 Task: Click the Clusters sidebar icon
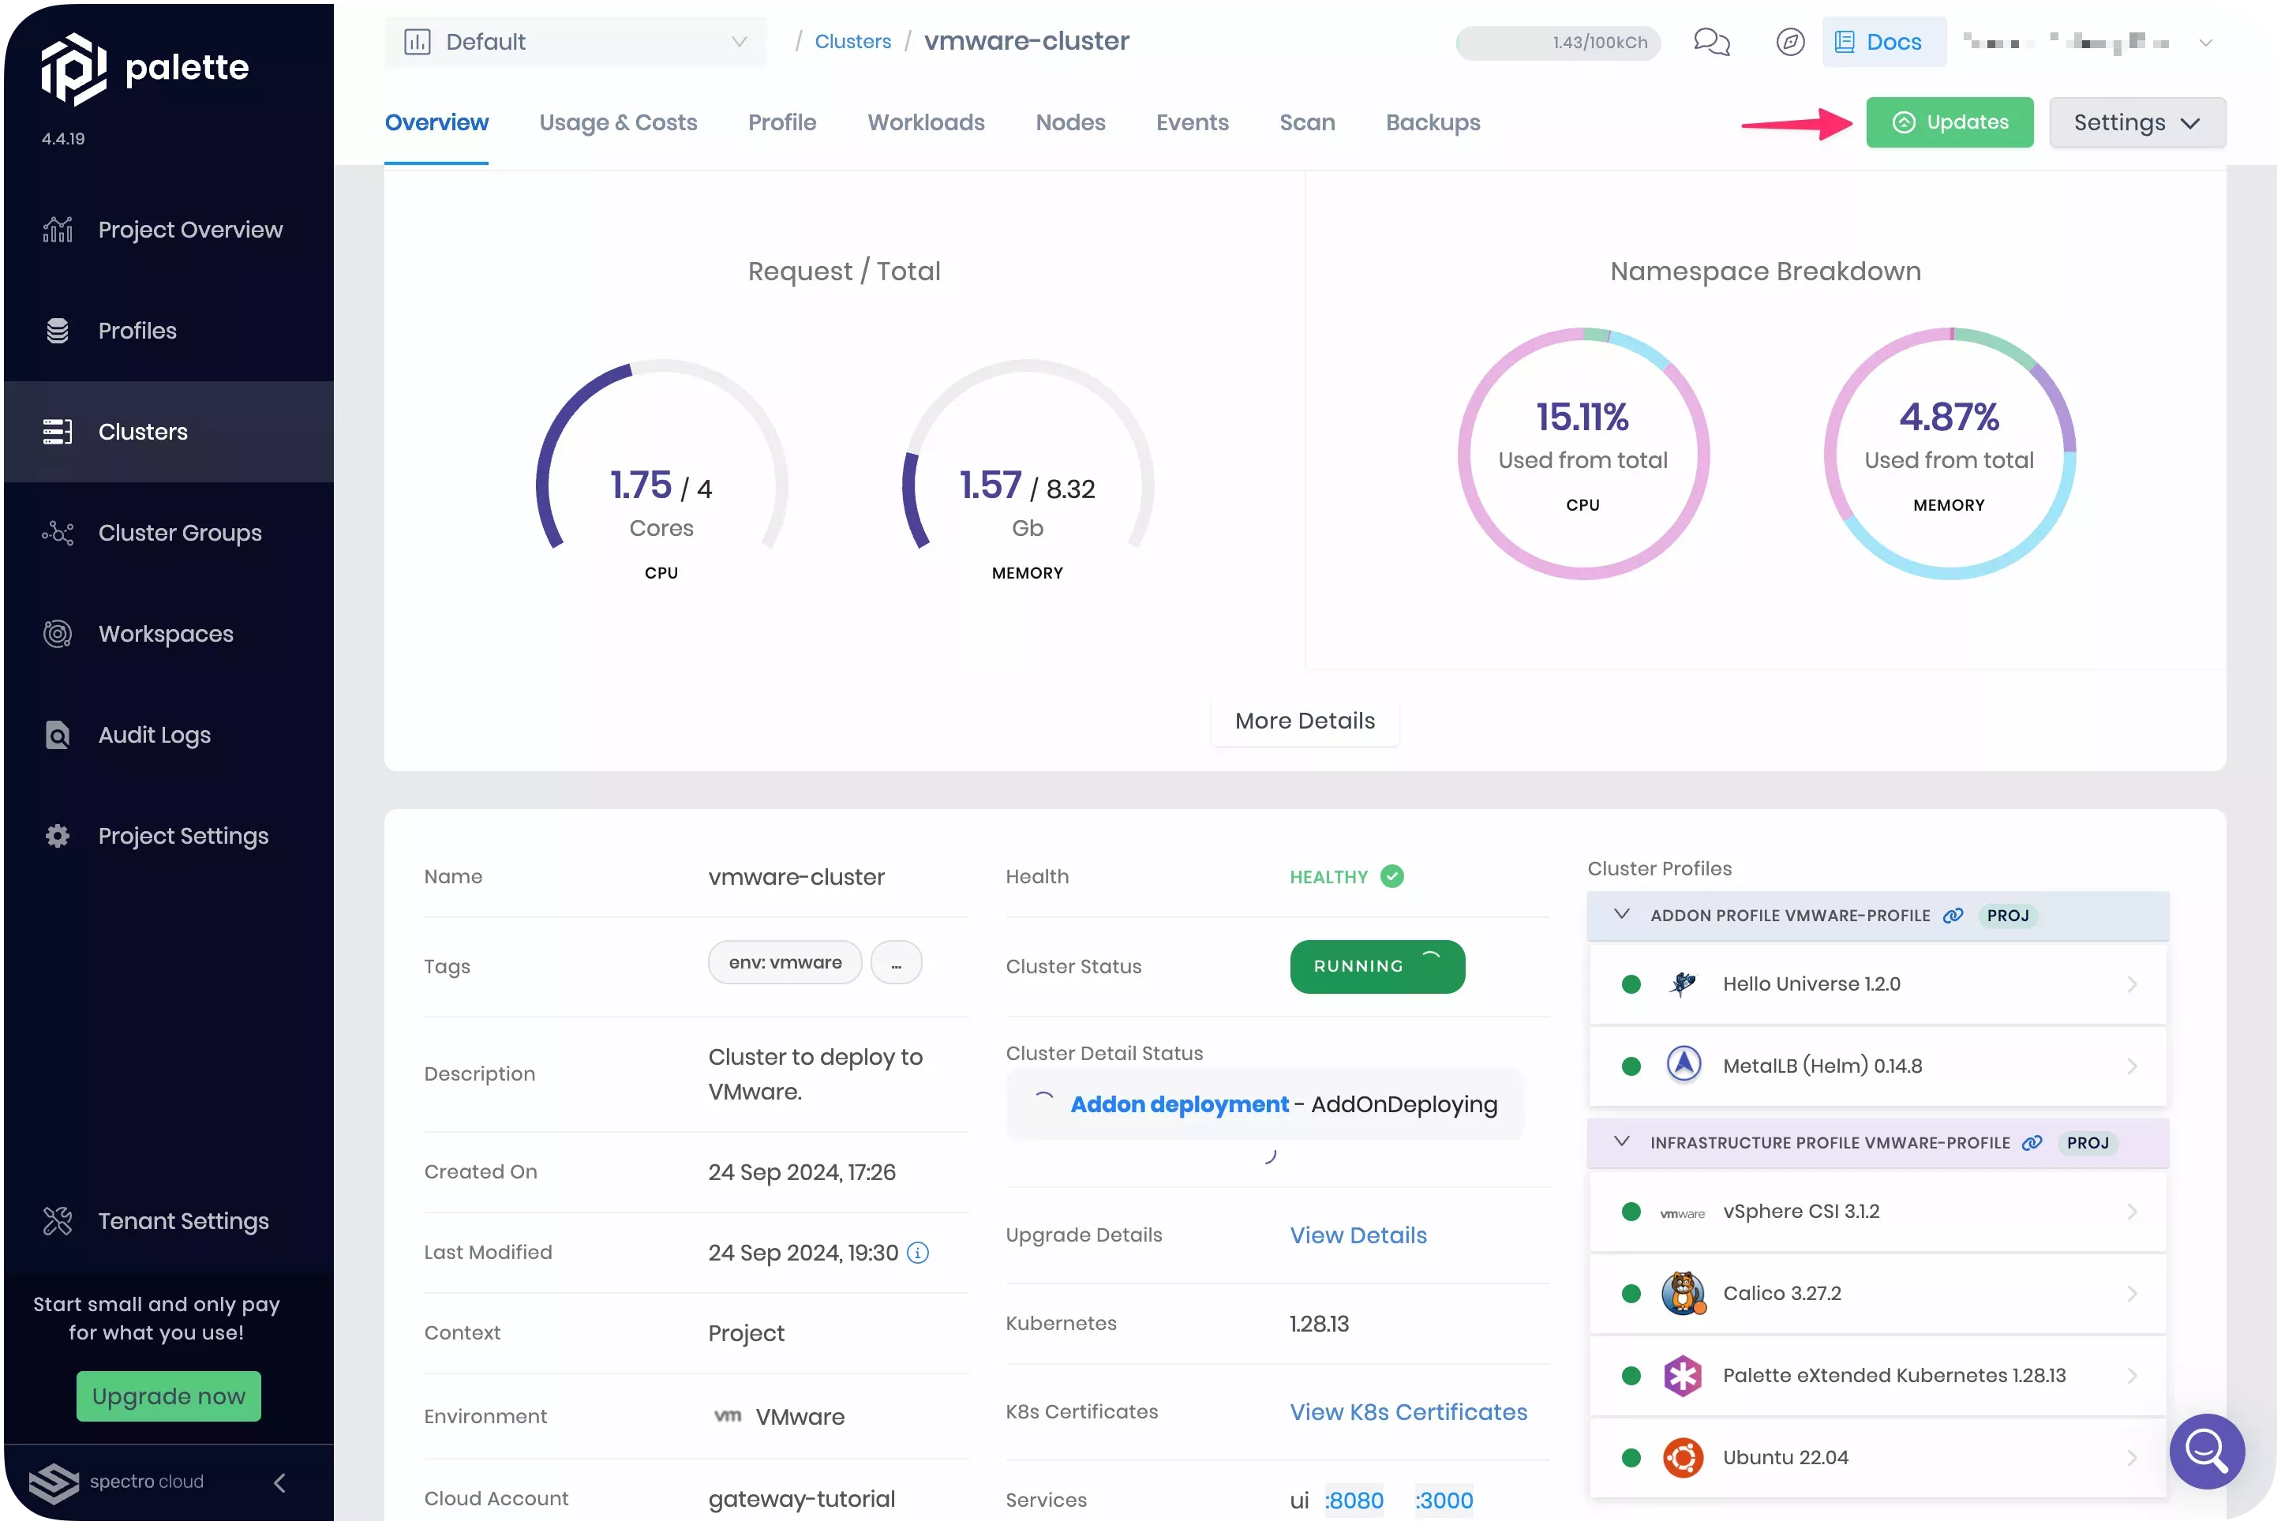coord(54,431)
